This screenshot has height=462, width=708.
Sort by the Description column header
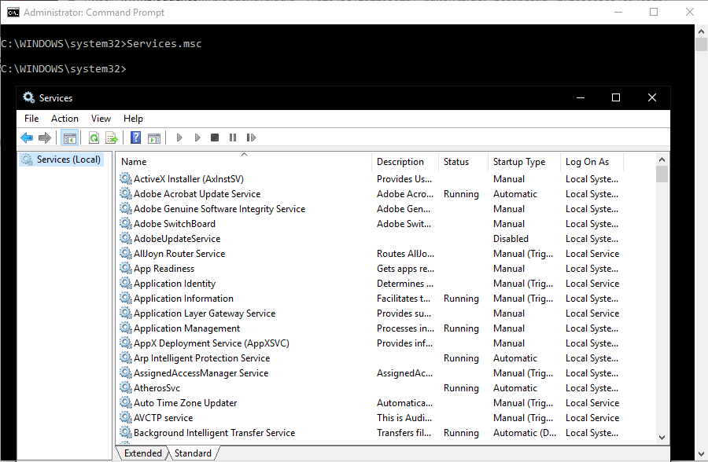[405, 162]
